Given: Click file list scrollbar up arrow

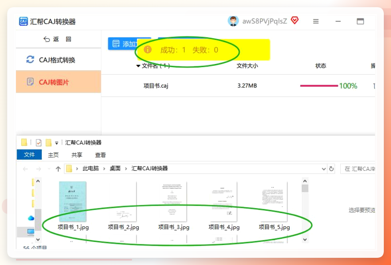Looking at the screenshot, I should [x=305, y=181].
